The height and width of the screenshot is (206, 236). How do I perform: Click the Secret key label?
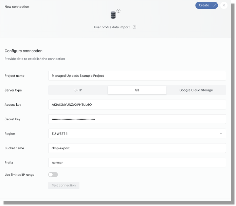coord(12,119)
